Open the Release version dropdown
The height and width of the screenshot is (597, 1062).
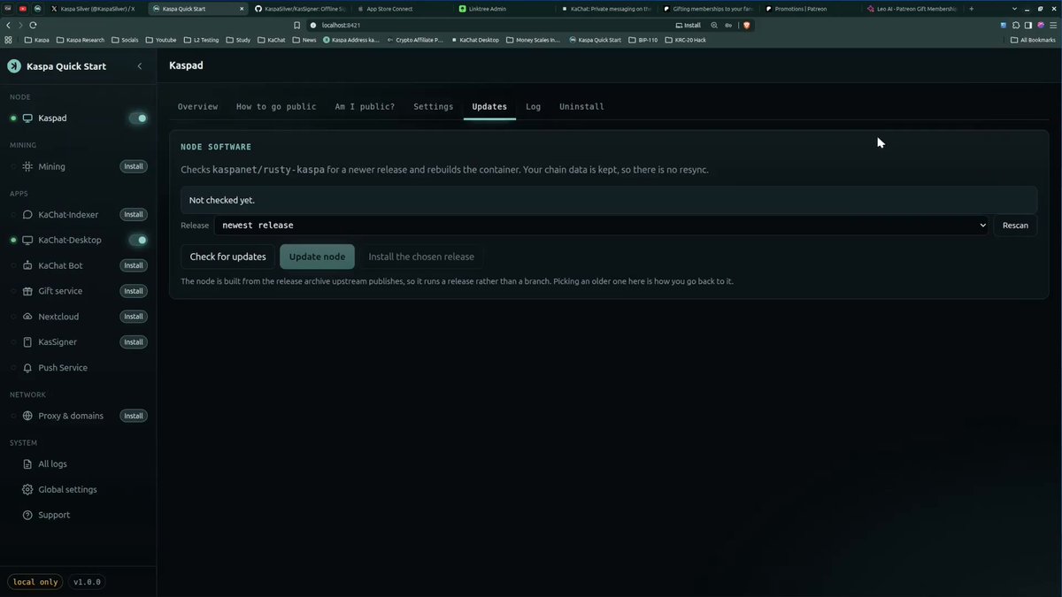602,226
